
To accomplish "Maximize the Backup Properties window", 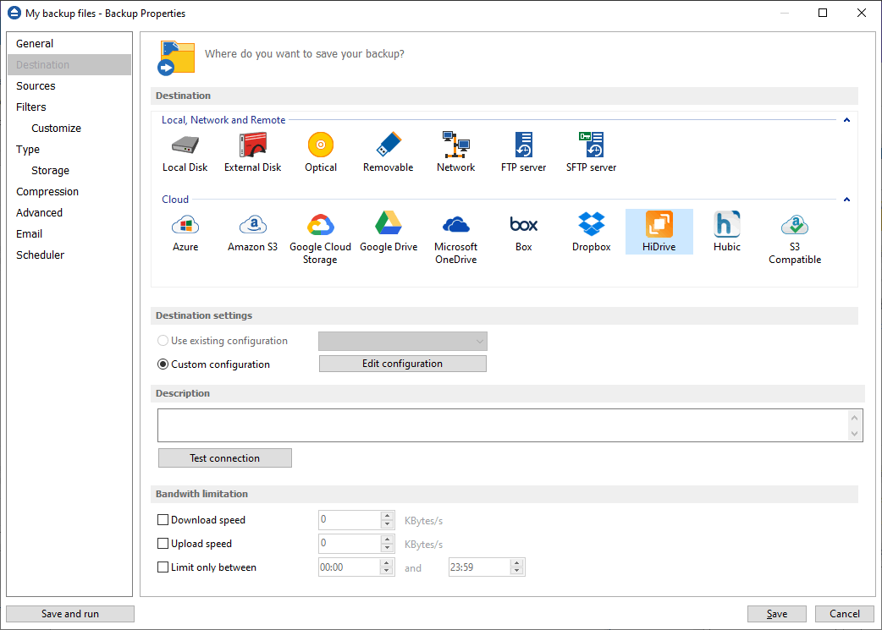I will [x=823, y=13].
